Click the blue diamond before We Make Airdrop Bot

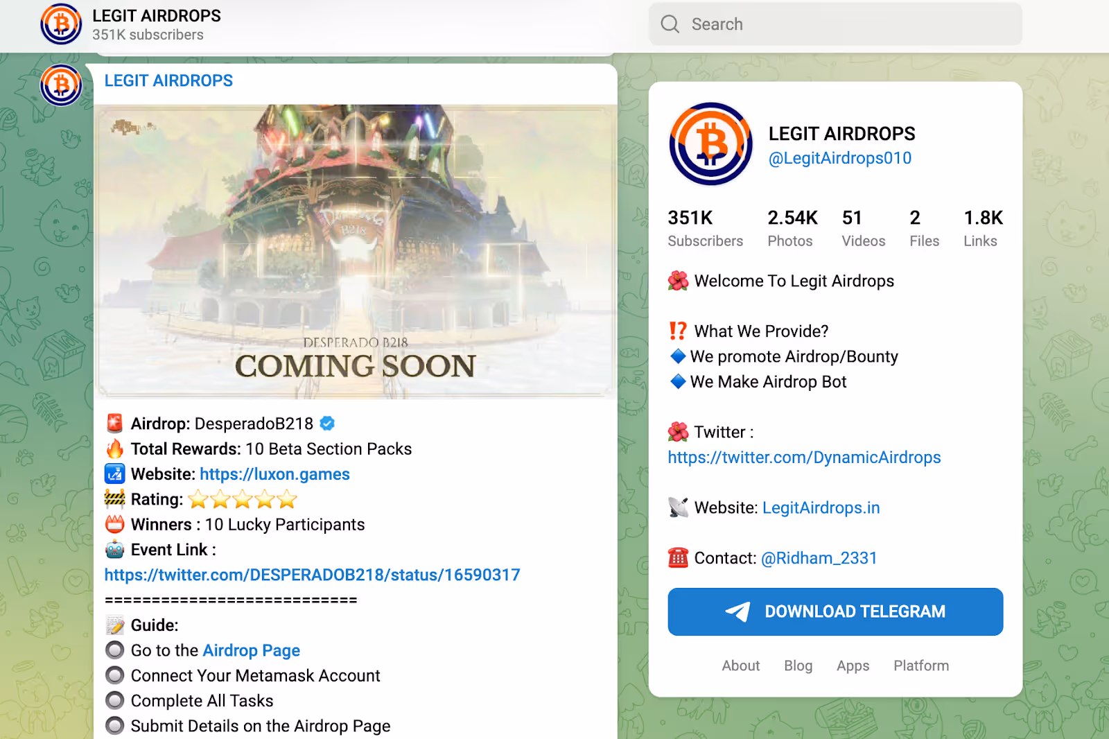pyautogui.click(x=678, y=381)
